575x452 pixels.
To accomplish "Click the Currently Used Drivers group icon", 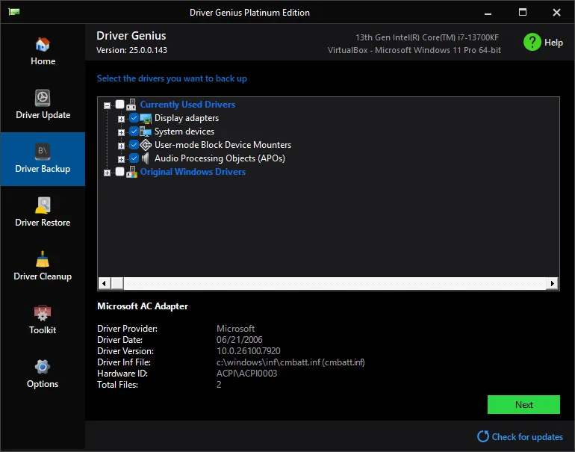I will [x=131, y=105].
